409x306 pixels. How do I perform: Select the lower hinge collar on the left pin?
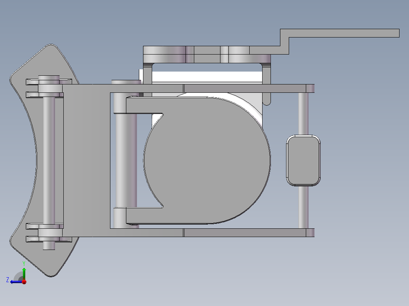tap(50, 233)
